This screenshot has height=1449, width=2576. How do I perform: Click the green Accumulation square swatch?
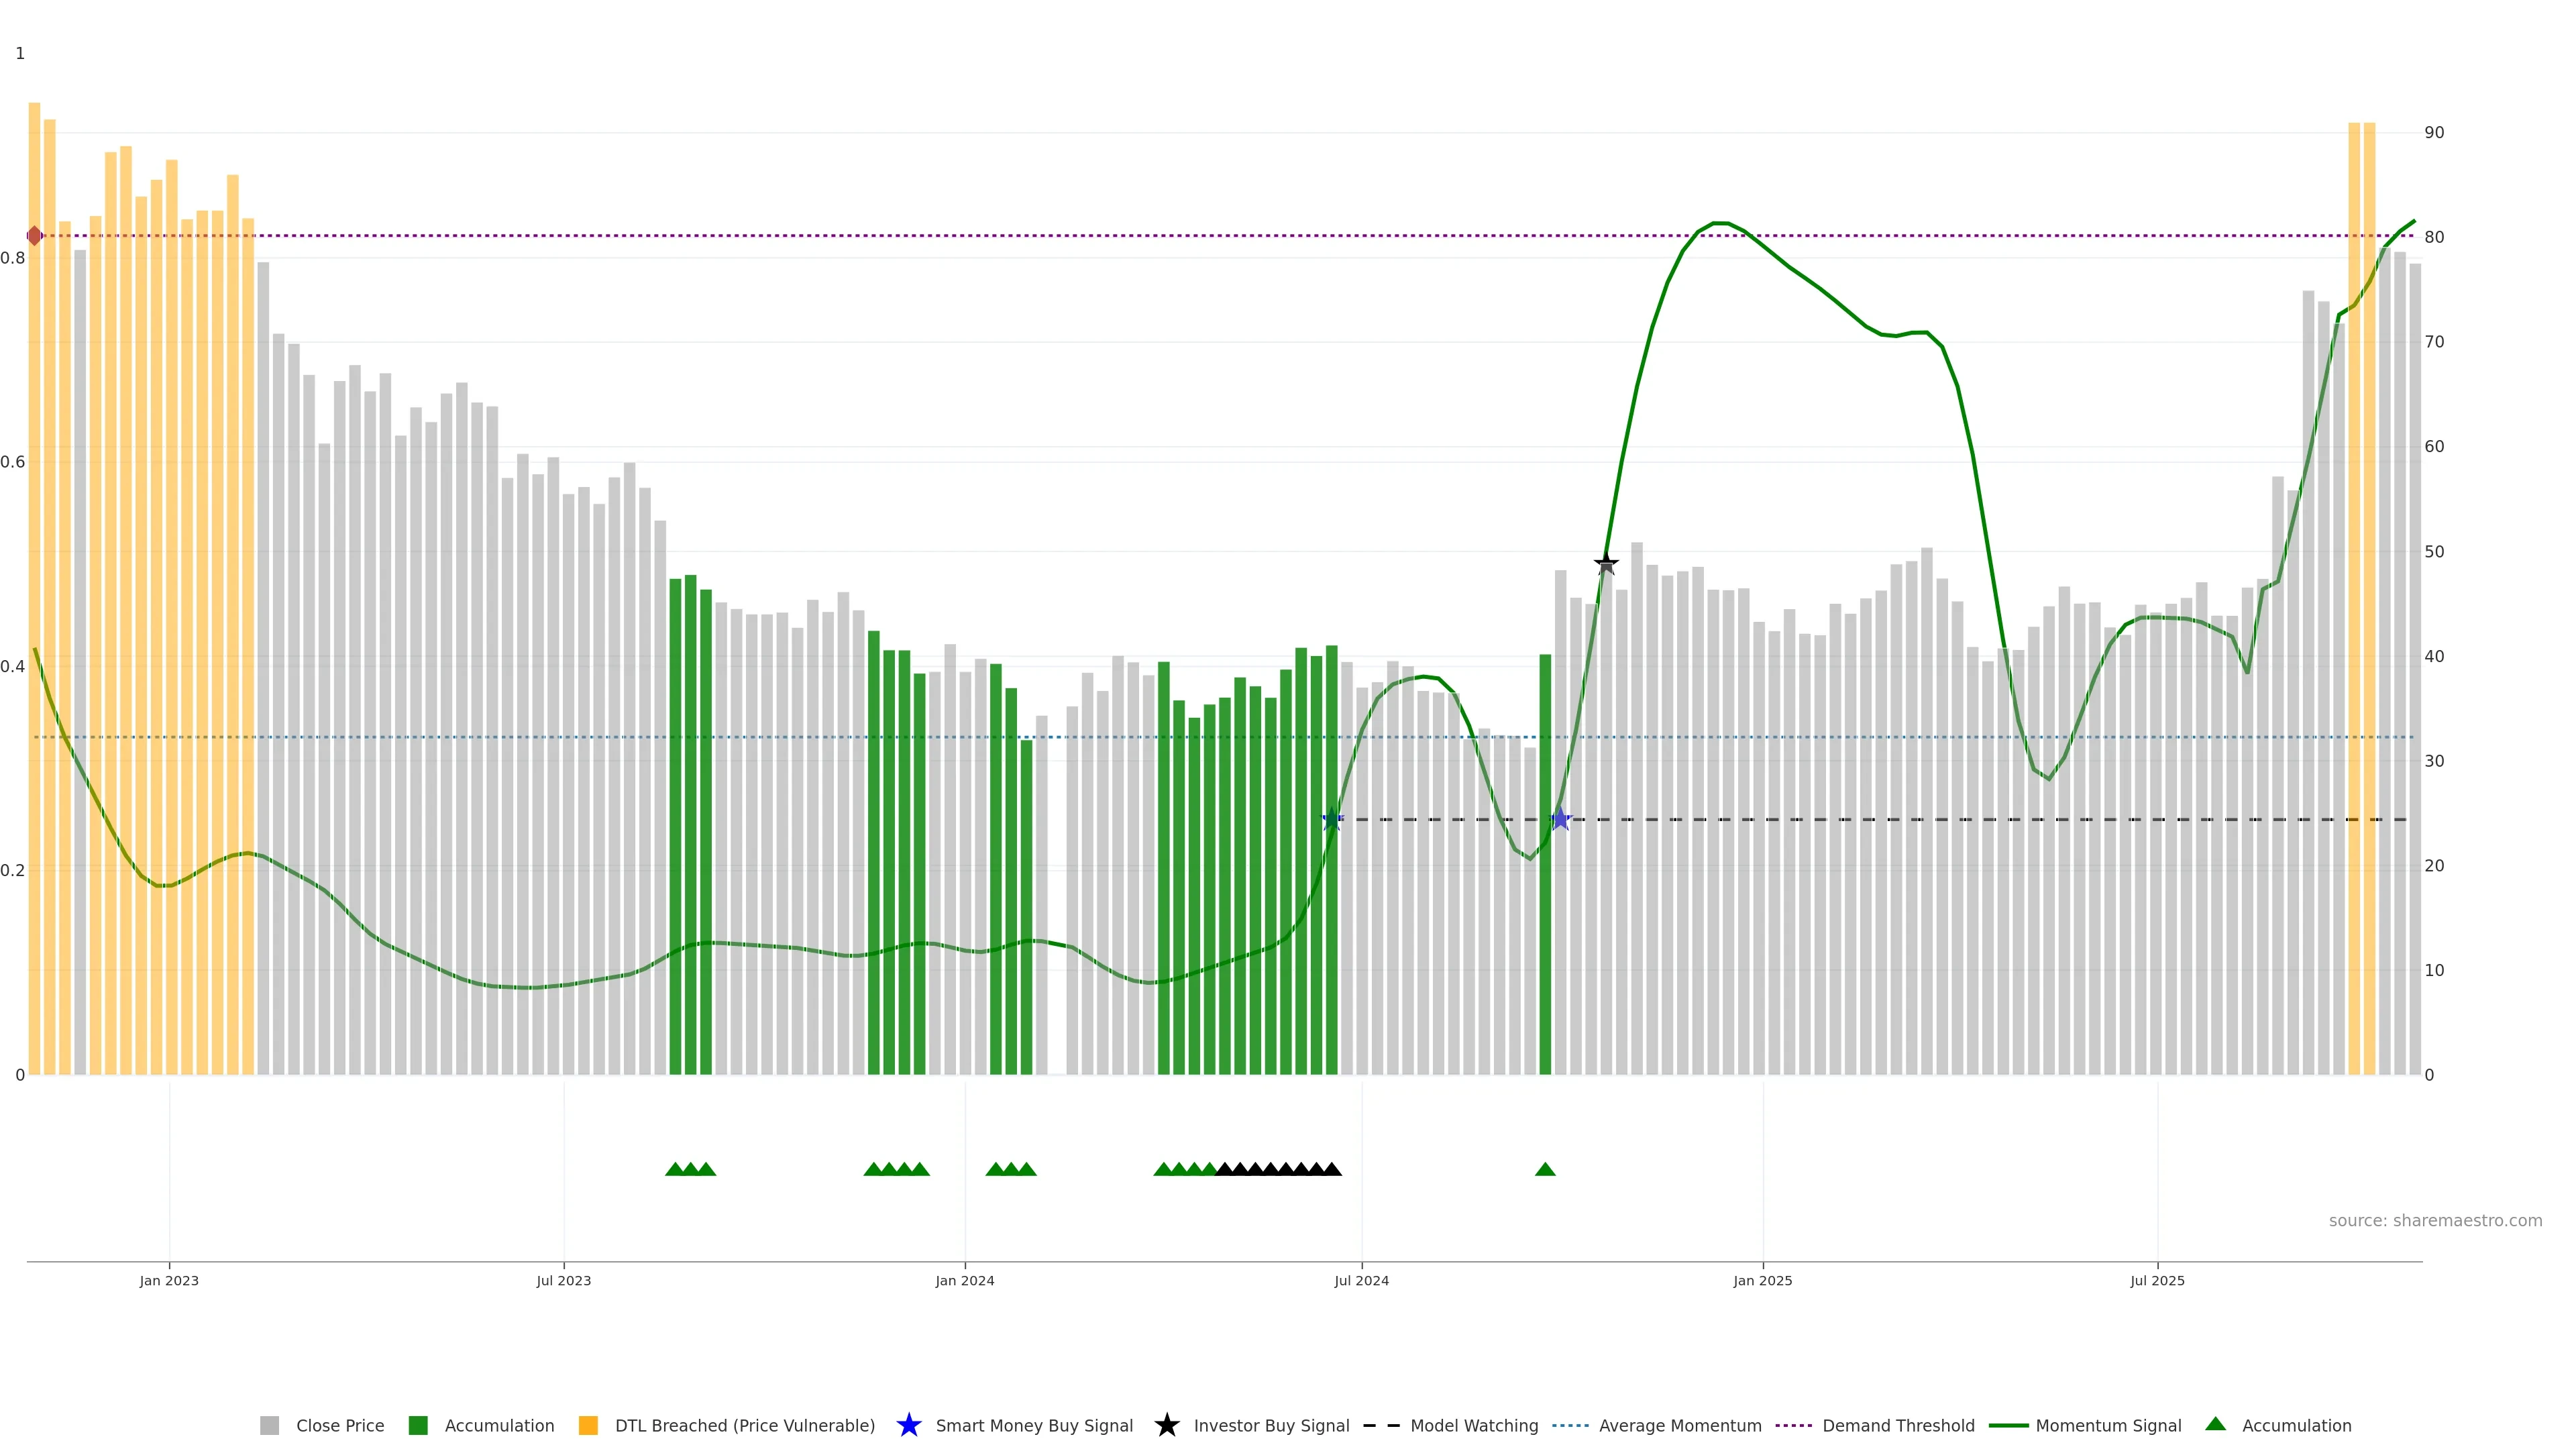pyautogui.click(x=418, y=1425)
